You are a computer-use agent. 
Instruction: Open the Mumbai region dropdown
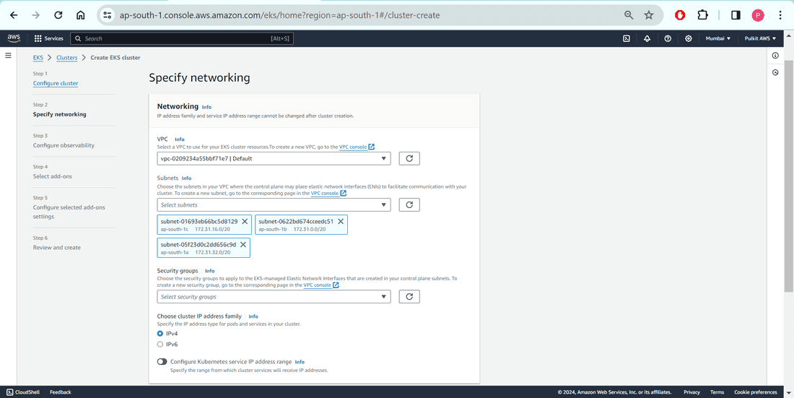[x=718, y=38]
